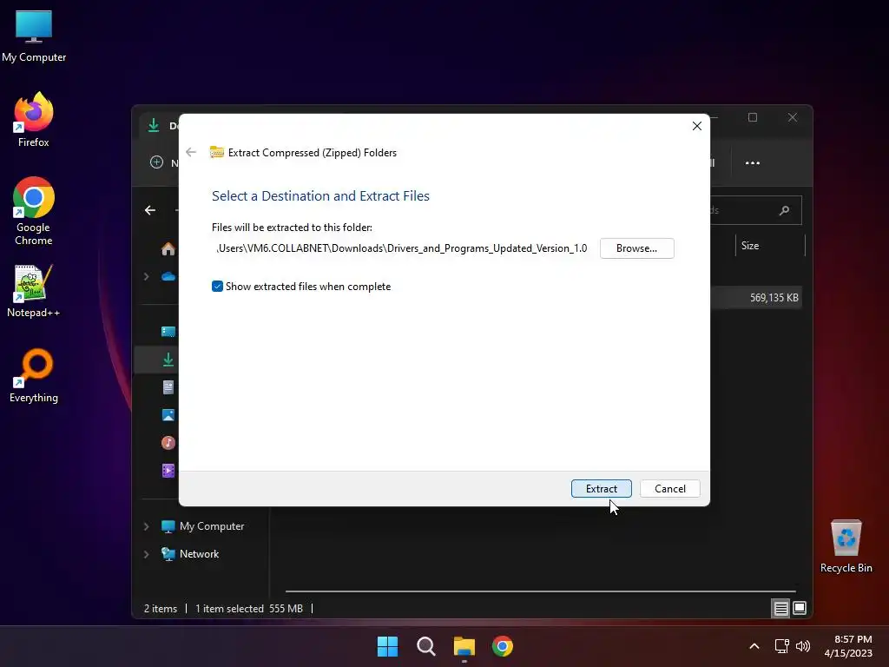Viewport: 889px width, 667px height.
Task: Open Google Chrome desktop shortcut
Action: [x=34, y=210]
